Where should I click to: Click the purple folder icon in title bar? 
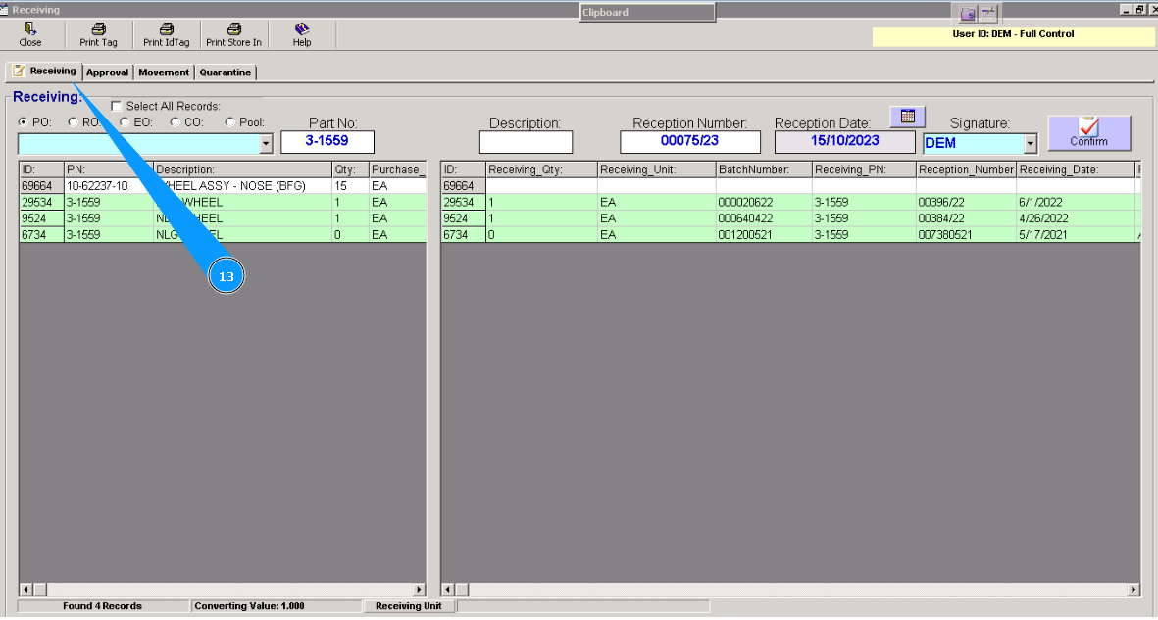(968, 14)
